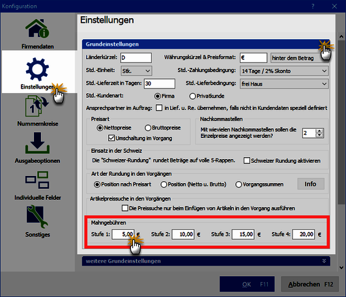The width and height of the screenshot is (346, 297).
Task: Open the Individuelle Felder boxes icon
Action: click(x=37, y=180)
